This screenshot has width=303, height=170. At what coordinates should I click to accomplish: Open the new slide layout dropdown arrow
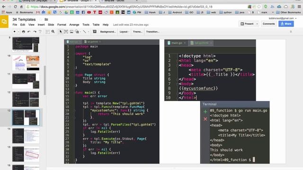(18, 32)
